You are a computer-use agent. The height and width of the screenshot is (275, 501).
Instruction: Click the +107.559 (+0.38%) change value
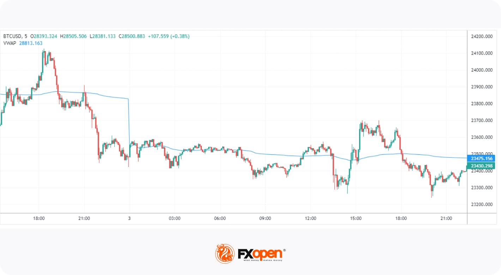click(168, 36)
